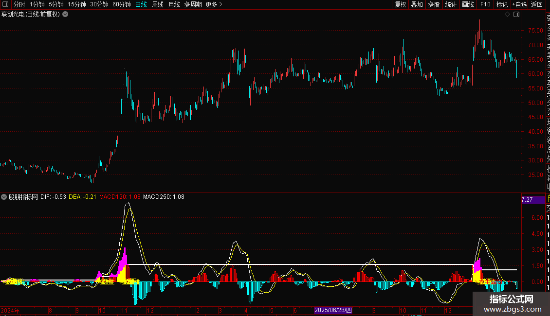Click the DIF: -0.53 value
550x316 pixels.
point(54,197)
